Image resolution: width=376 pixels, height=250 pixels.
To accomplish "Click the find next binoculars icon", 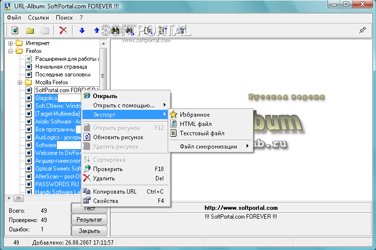I will (130, 30).
